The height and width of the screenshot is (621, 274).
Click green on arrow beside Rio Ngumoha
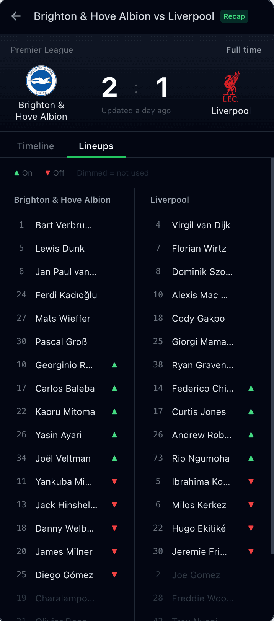point(251,458)
